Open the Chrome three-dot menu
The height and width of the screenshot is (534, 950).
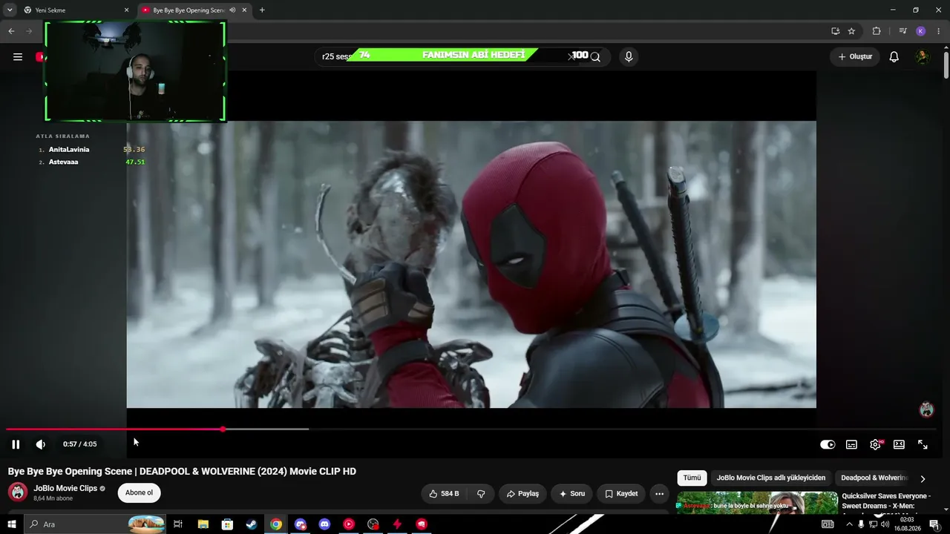[x=939, y=31]
